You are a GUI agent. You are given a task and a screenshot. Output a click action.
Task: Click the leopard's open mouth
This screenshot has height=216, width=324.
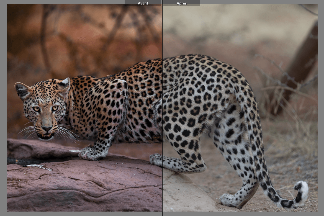tap(46, 136)
